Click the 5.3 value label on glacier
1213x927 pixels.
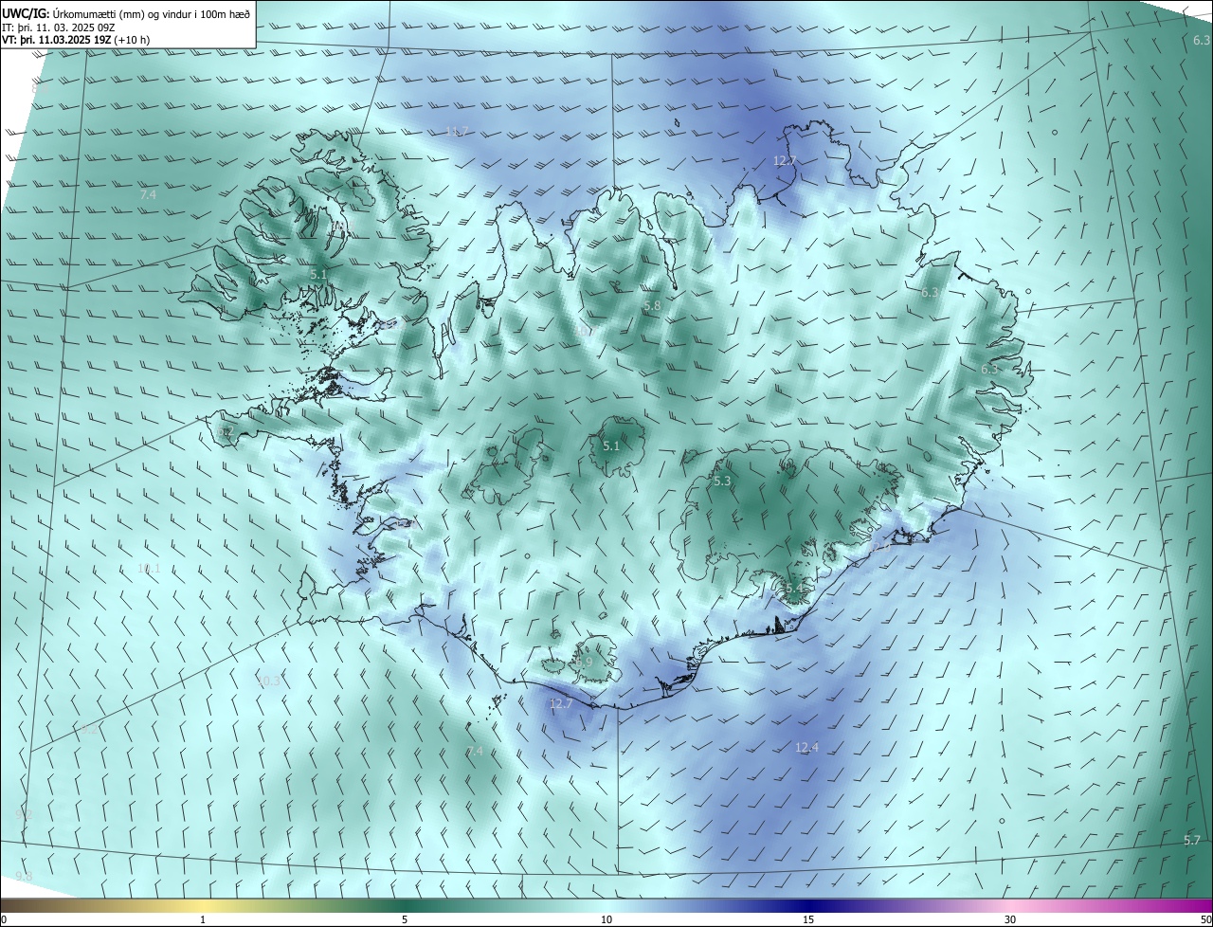[722, 482]
